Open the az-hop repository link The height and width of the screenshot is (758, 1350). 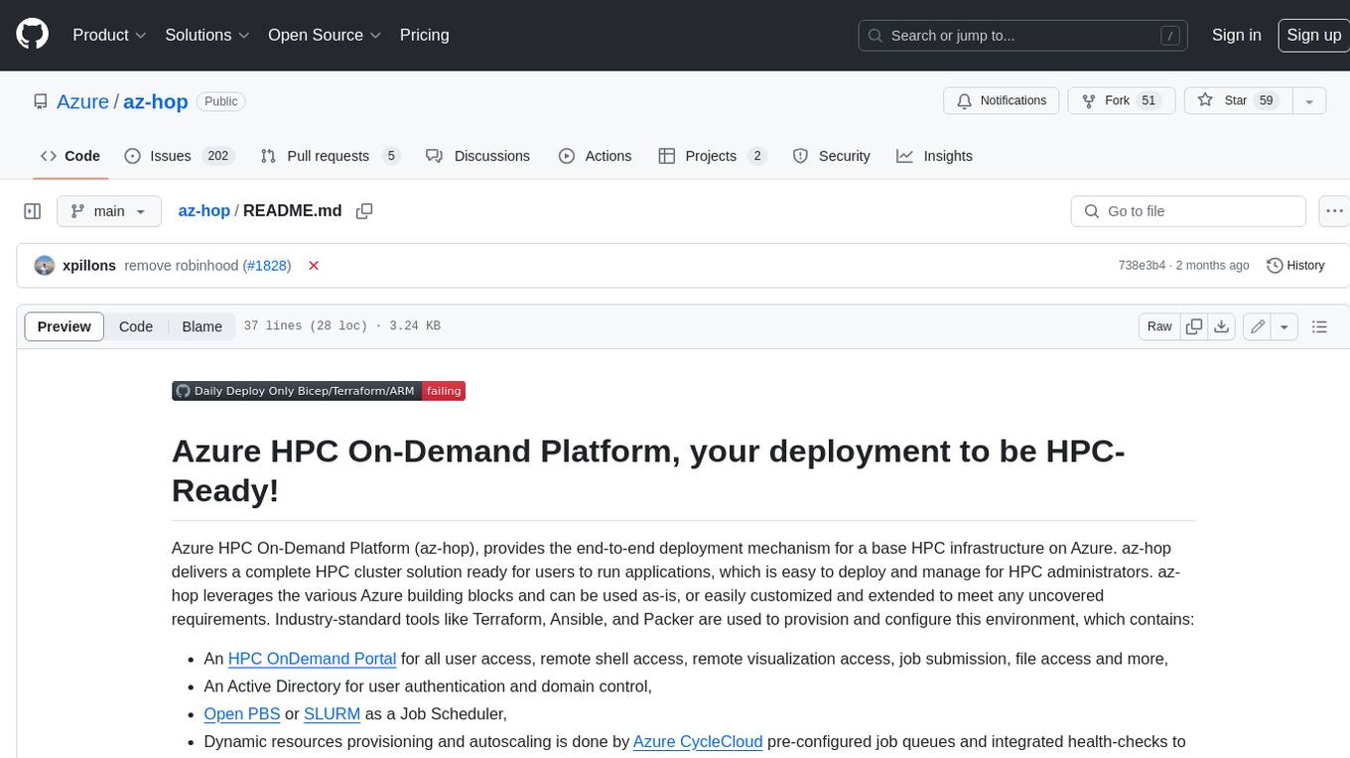point(155,101)
